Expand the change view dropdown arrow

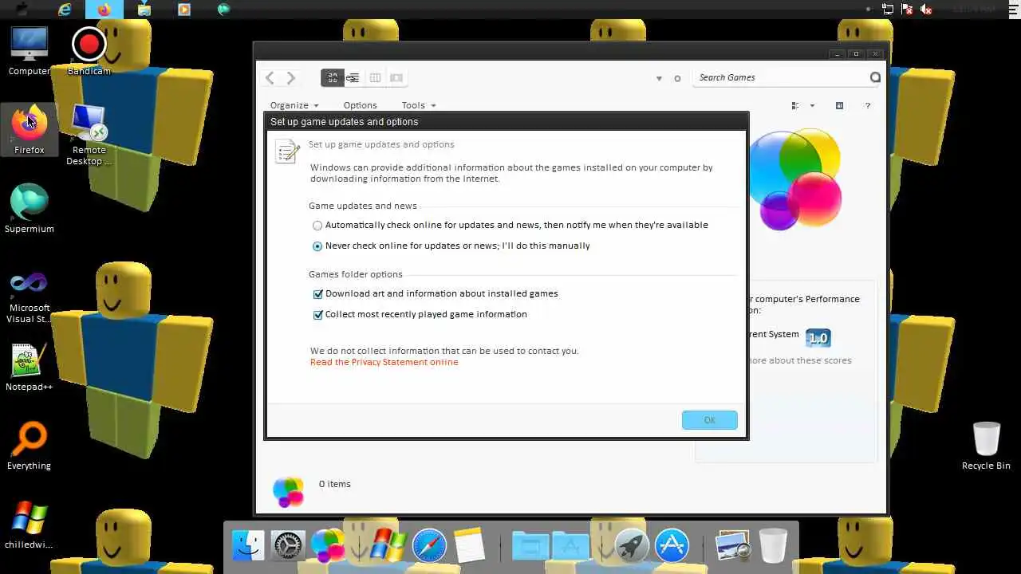pyautogui.click(x=812, y=105)
